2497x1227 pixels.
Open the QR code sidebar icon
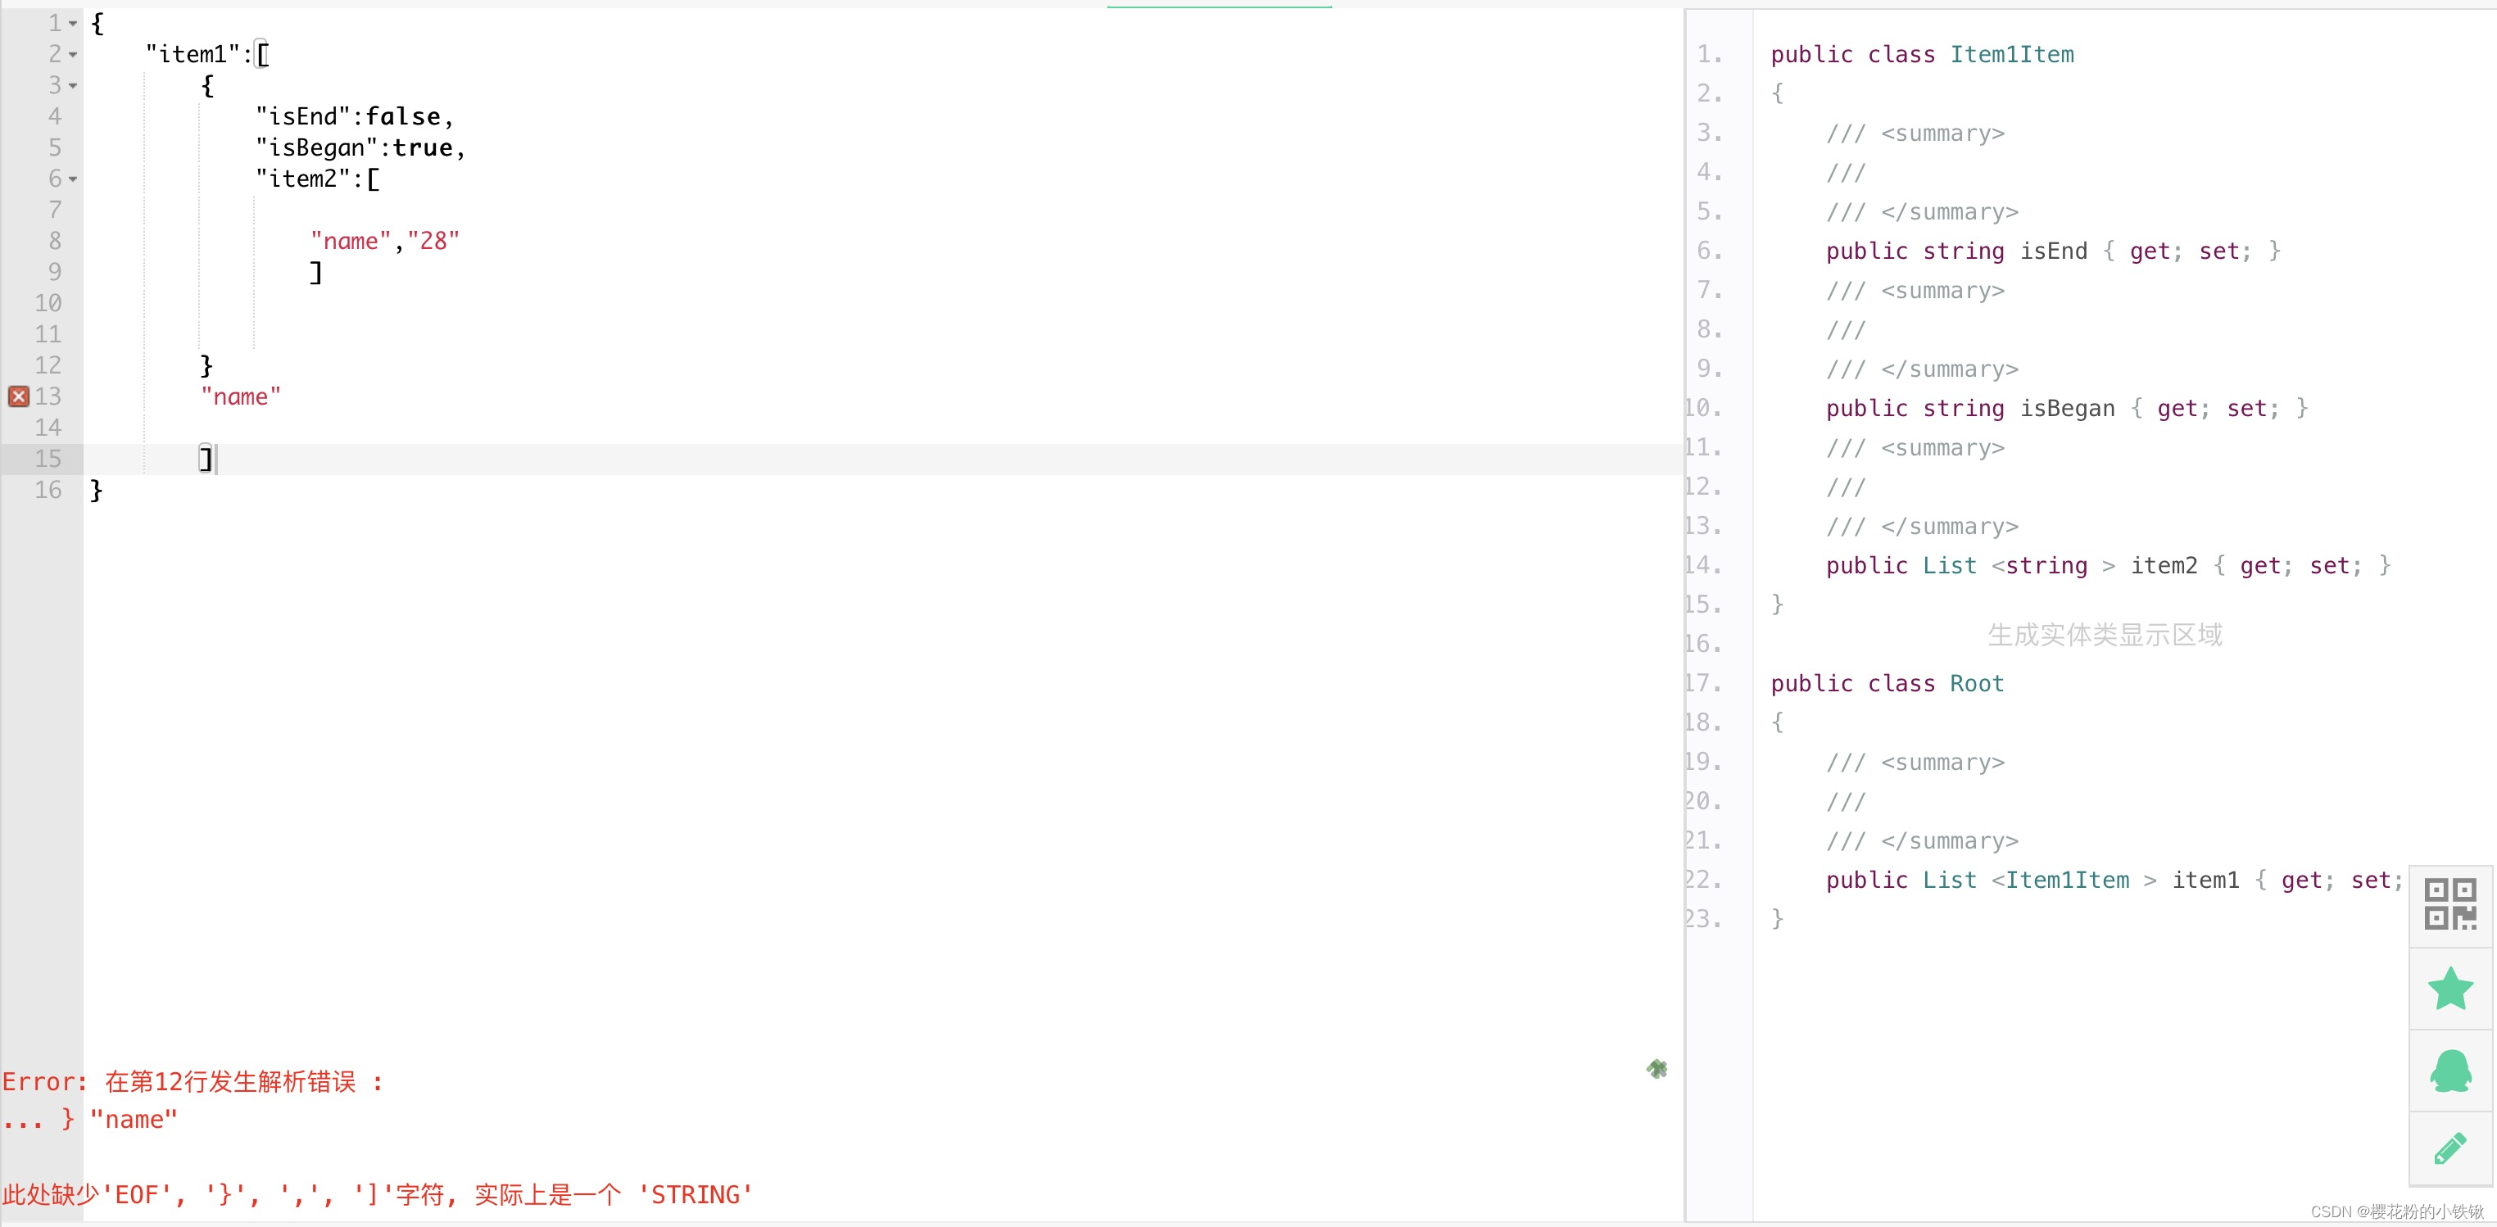click(x=2450, y=904)
